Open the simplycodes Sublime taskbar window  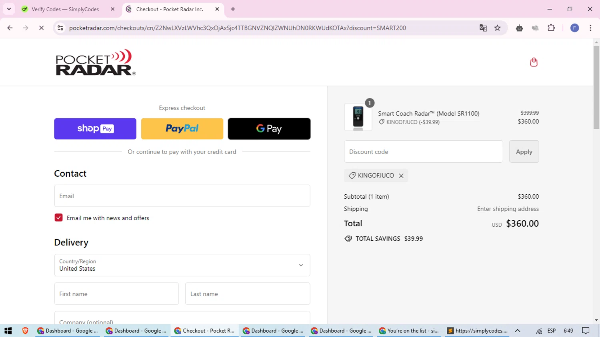[477, 331]
